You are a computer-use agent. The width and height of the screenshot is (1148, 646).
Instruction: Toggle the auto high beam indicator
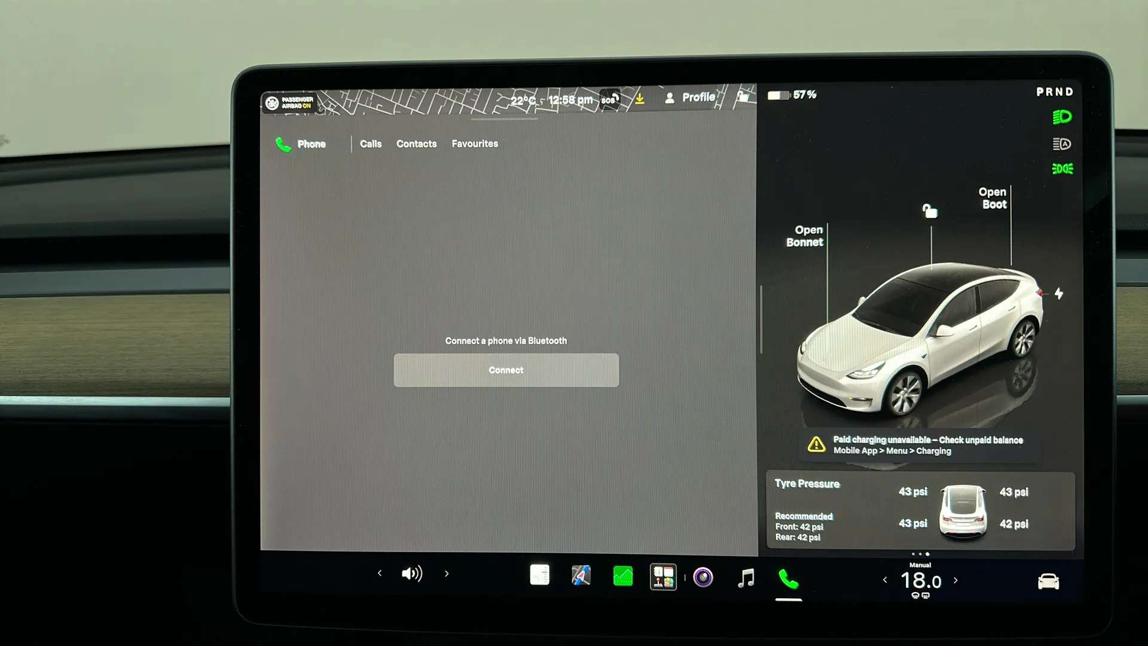[1062, 144]
